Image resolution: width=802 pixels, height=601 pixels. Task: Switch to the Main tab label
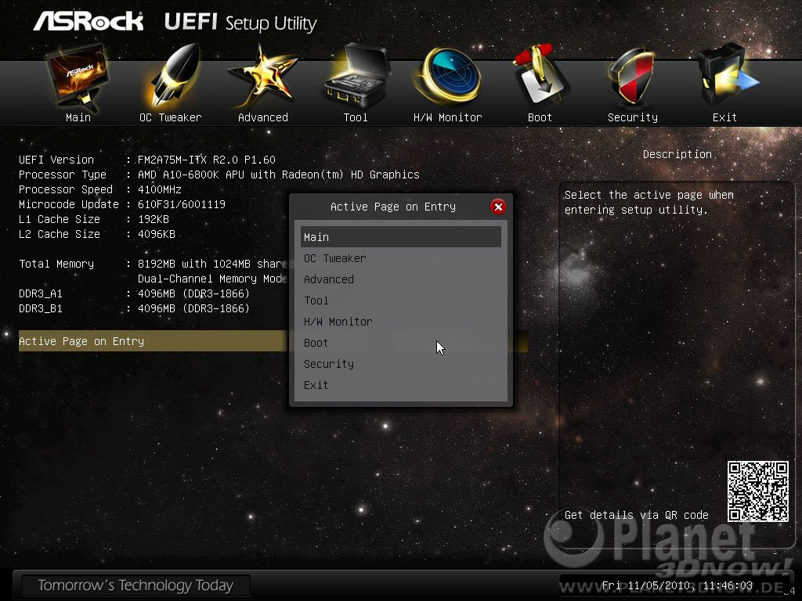[x=78, y=117]
